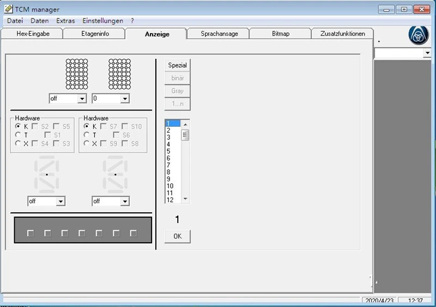Click the 2020/4/23 date in status bar
Screen dimensions: 436x307
379,300
